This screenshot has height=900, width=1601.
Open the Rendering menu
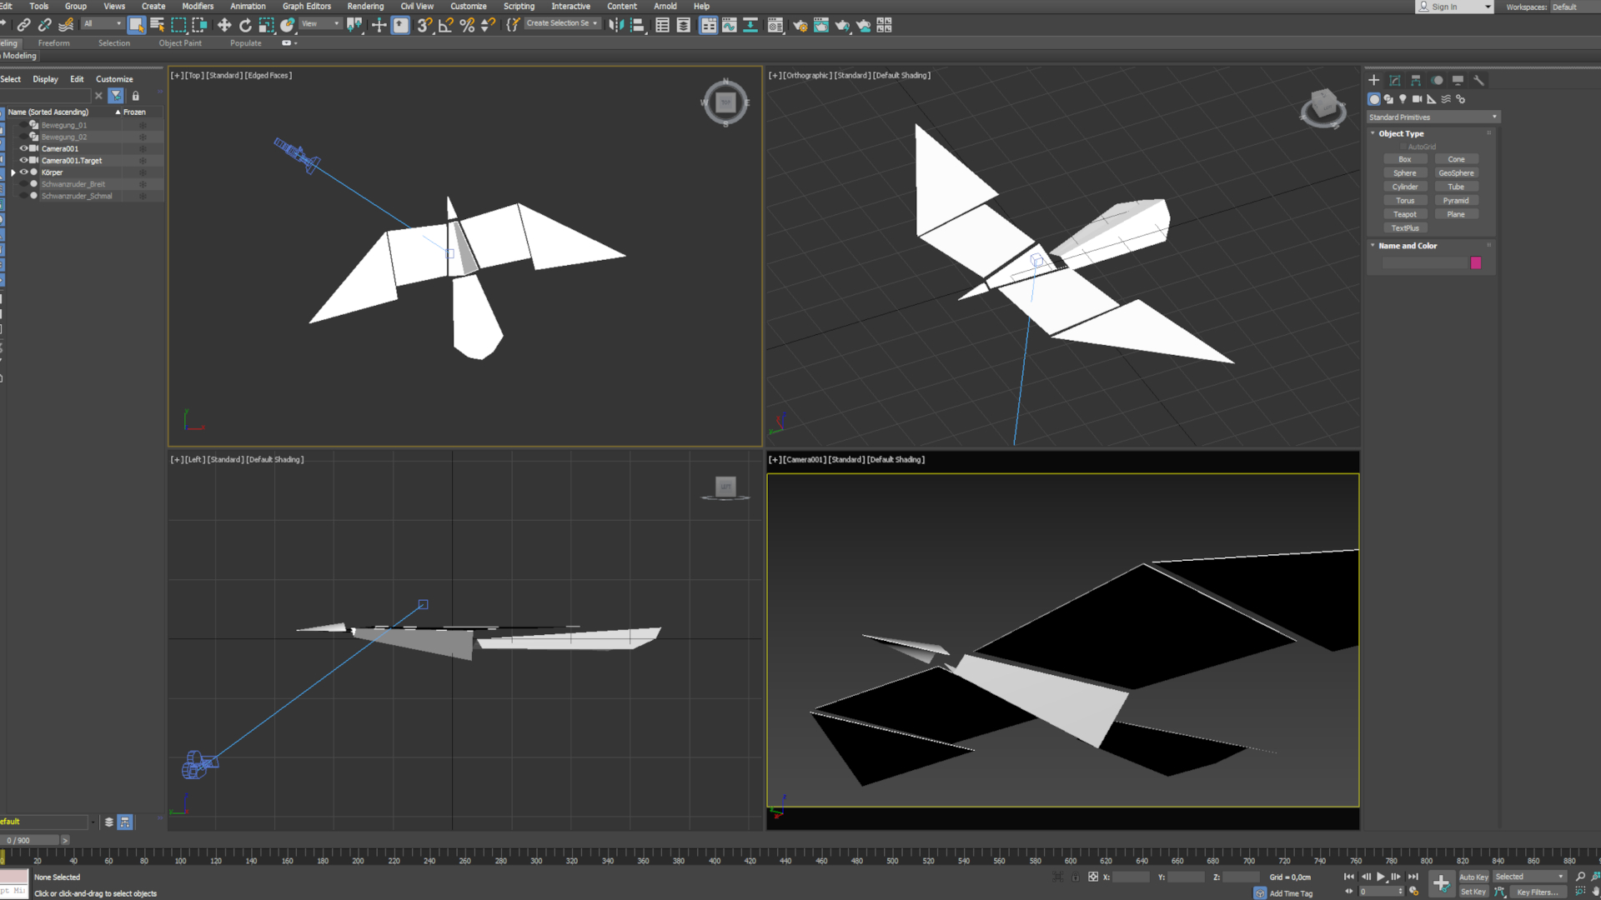click(365, 6)
